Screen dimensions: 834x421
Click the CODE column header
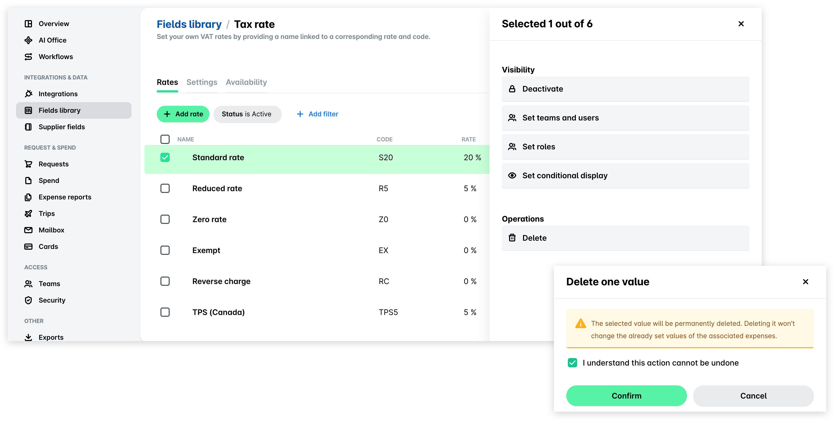[x=384, y=139]
